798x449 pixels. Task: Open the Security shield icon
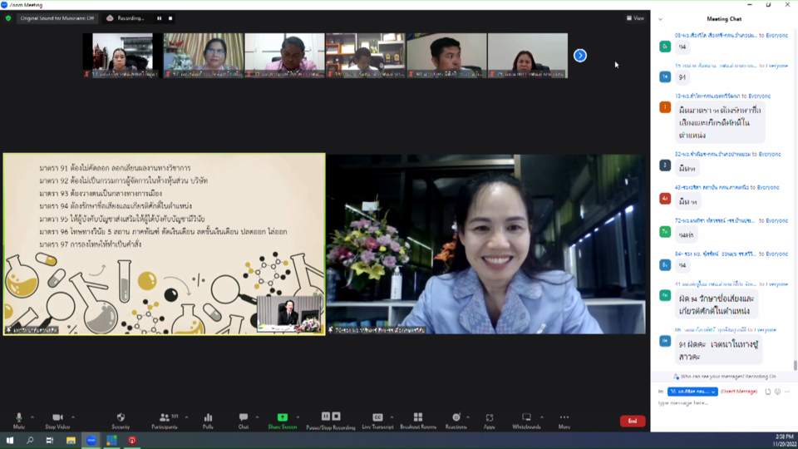click(x=121, y=417)
